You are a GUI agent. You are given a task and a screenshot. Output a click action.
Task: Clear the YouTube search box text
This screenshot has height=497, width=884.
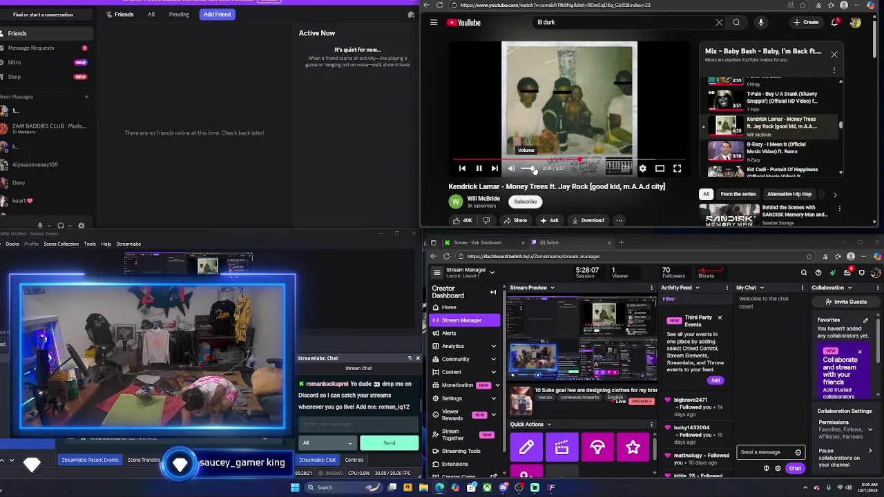tap(719, 22)
